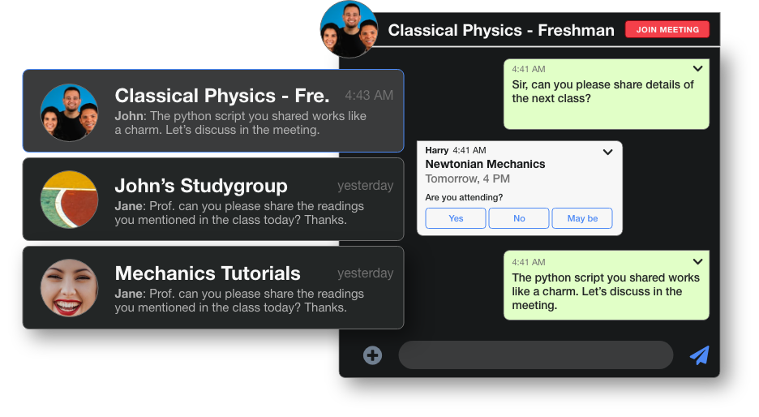Screen dimensions: 759x417
Task: Expand options on 'python script' message
Action: pyautogui.click(x=697, y=261)
